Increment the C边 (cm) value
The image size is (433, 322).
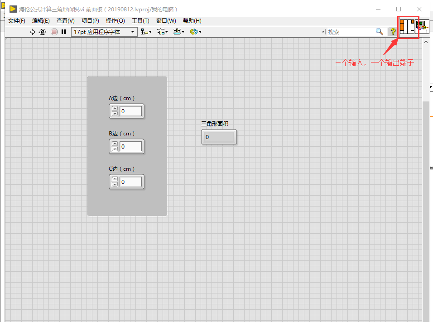[115, 179]
